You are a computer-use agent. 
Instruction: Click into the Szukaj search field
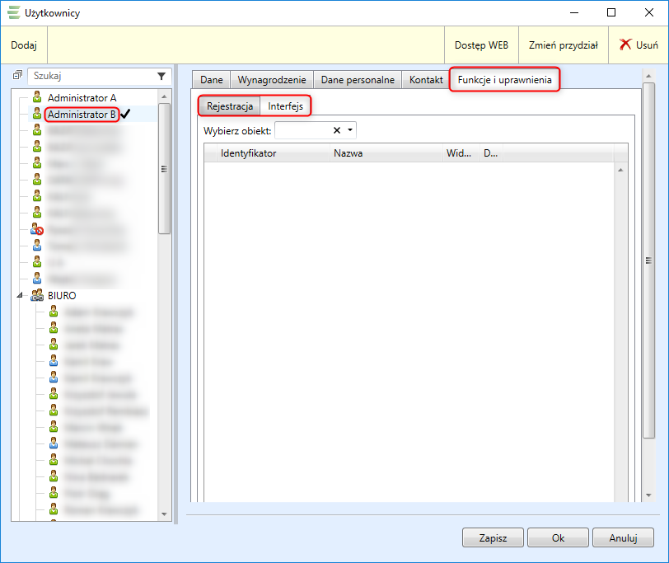pyautogui.click(x=91, y=76)
